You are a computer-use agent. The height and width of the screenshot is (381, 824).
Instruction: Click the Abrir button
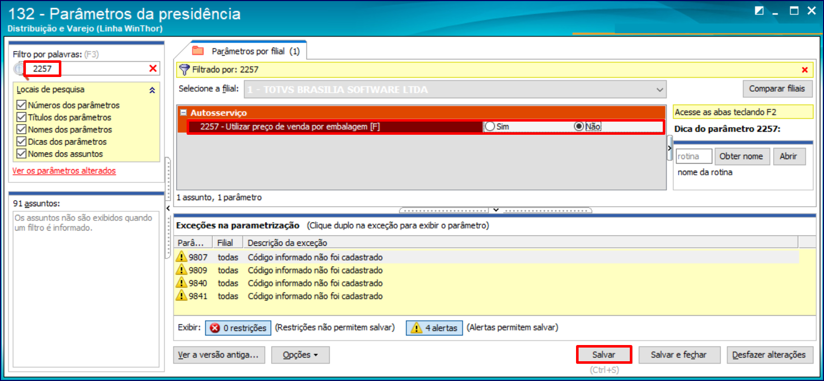(x=788, y=157)
